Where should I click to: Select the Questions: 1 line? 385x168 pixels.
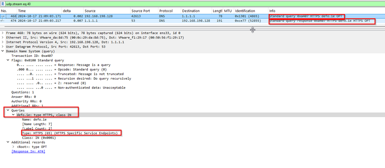pos(23,92)
